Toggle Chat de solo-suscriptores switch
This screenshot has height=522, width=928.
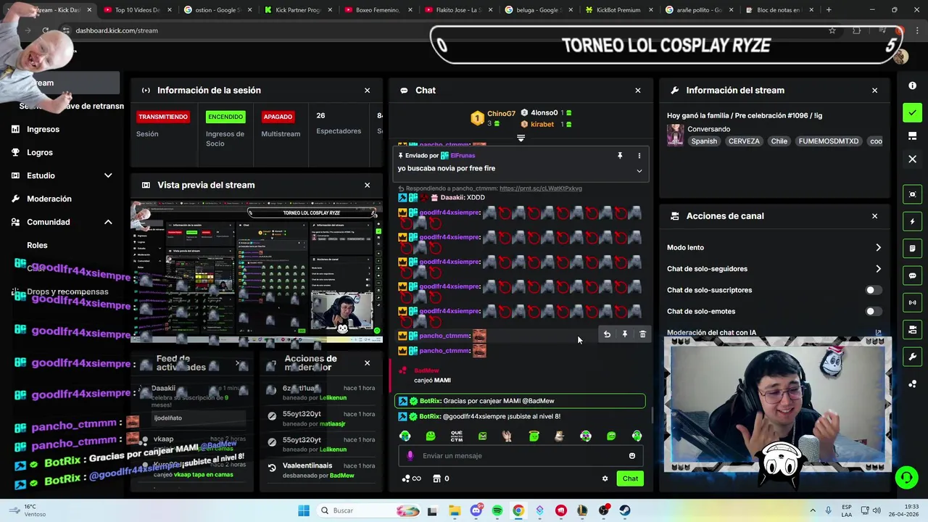pos(874,290)
